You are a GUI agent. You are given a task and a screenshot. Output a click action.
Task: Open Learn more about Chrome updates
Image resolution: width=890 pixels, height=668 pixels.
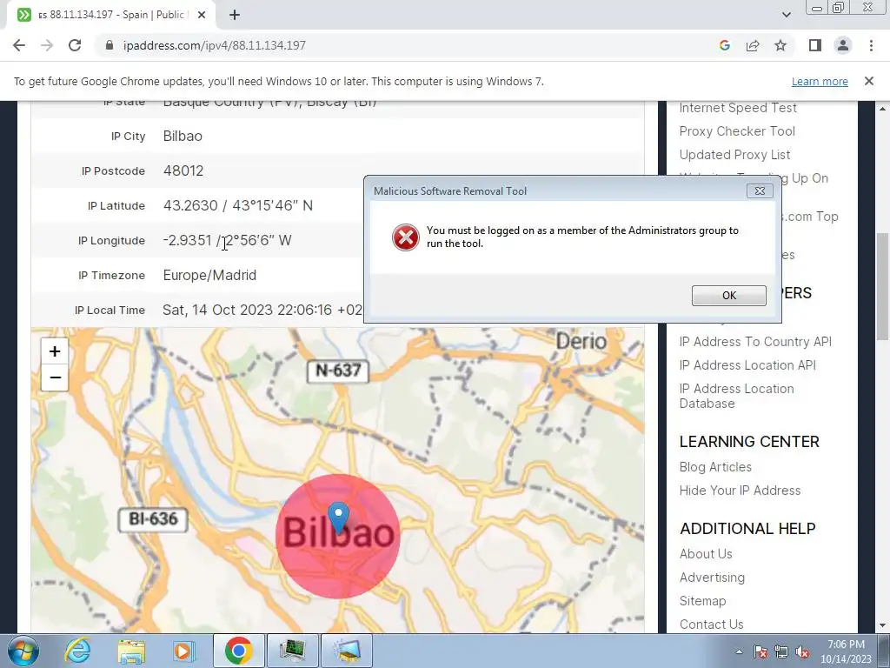[x=820, y=81]
